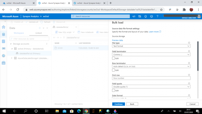
Task: Click the help question mark icon
Action: click(x=157, y=16)
